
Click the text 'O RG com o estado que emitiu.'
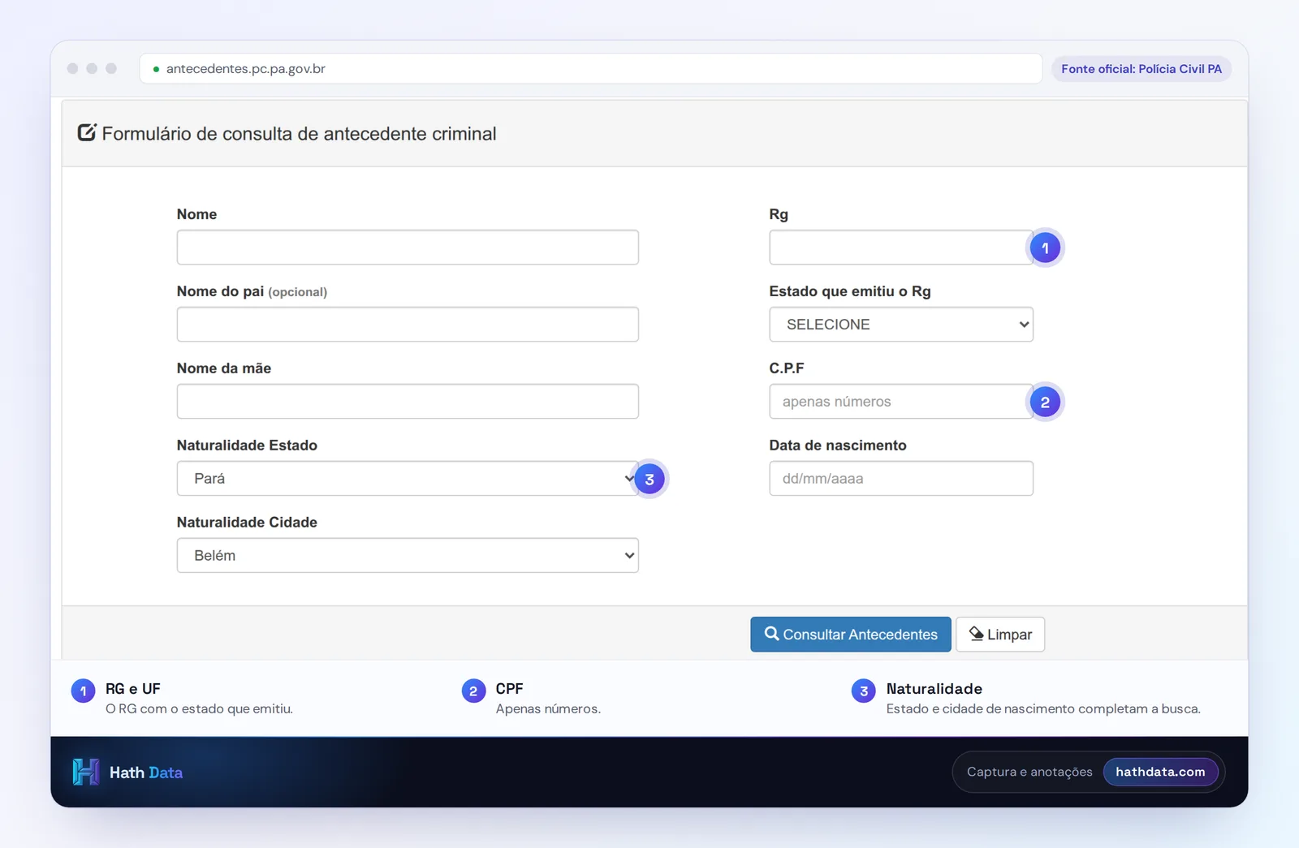coord(199,708)
